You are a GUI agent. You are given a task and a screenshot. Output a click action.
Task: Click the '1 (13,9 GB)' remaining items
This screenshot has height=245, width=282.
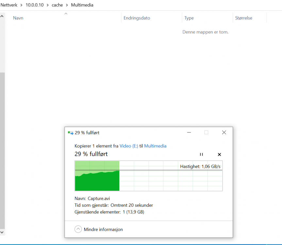(133, 212)
